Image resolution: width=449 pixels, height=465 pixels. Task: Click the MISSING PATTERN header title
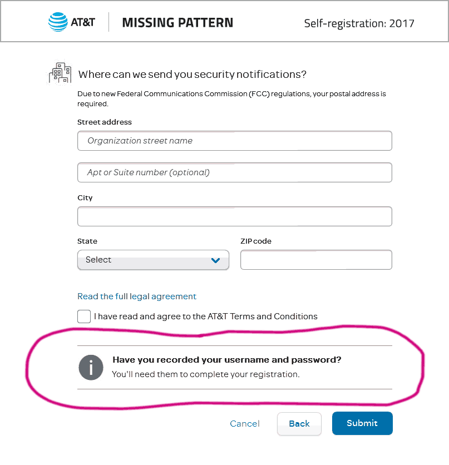177,23
